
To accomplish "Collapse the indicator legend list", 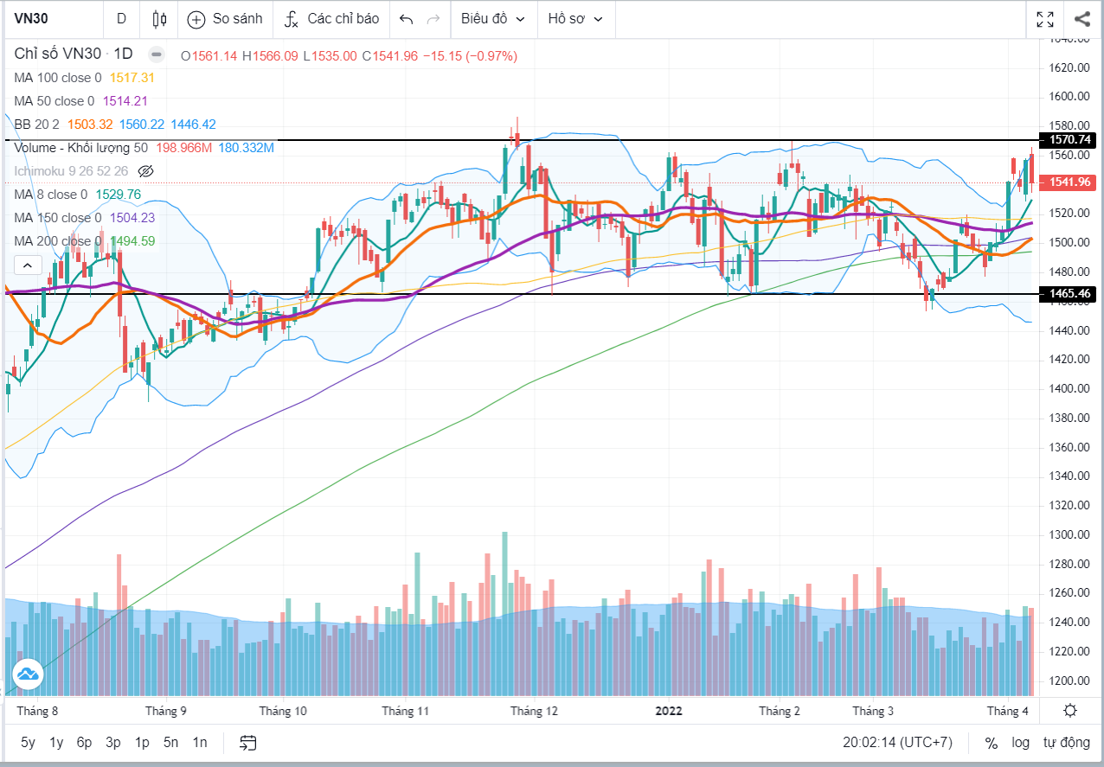I will 27,265.
